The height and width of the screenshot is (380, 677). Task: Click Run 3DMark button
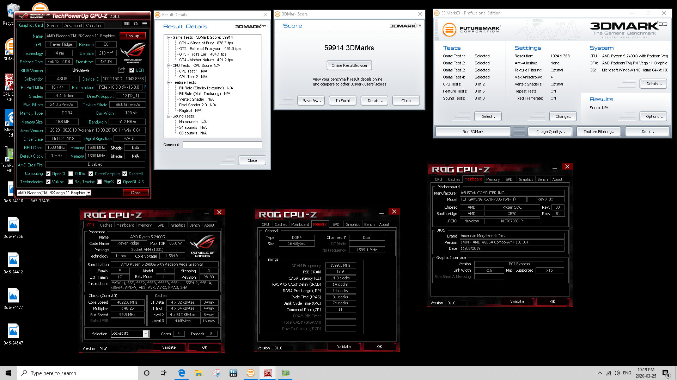tap(473, 132)
